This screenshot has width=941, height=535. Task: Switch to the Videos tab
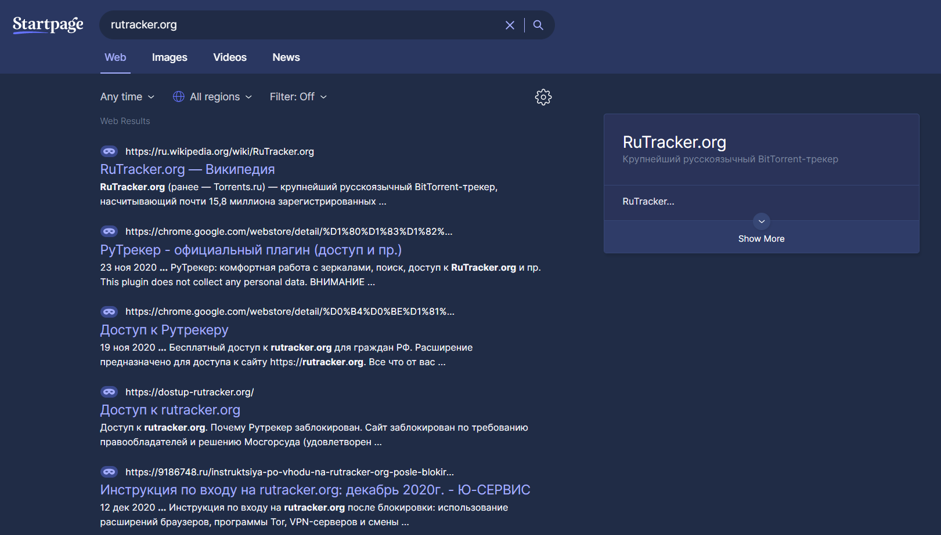coord(230,57)
